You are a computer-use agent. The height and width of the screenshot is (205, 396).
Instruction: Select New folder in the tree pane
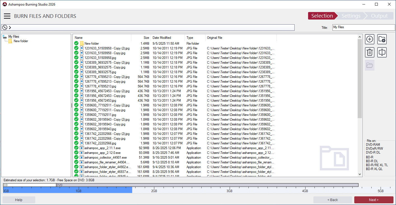pos(21,41)
